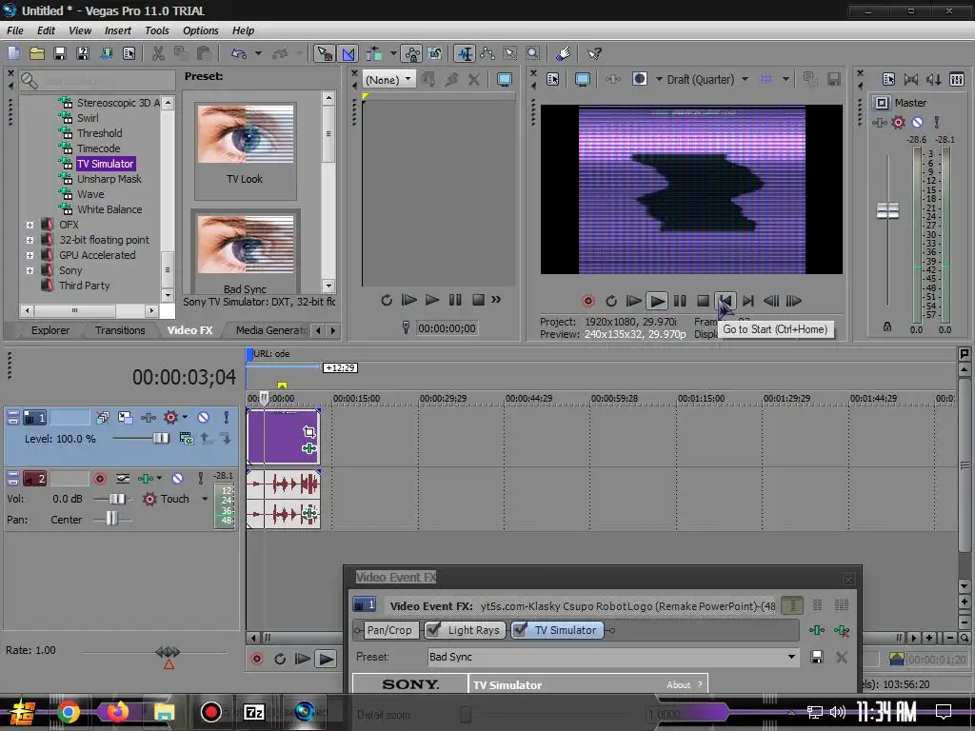This screenshot has height=731, width=975.
Task: Mute video track 1
Action: click(x=204, y=417)
